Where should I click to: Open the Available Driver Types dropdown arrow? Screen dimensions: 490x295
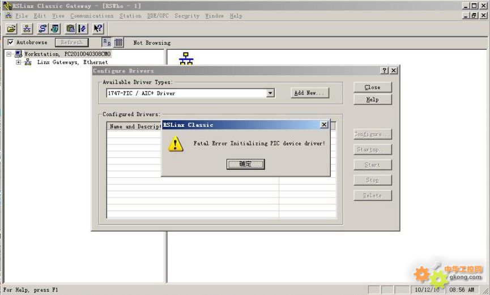(x=270, y=93)
